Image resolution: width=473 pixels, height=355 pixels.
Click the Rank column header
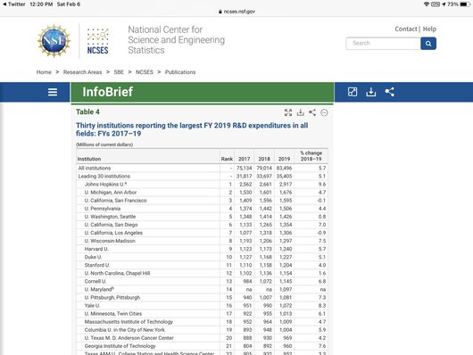point(227,159)
